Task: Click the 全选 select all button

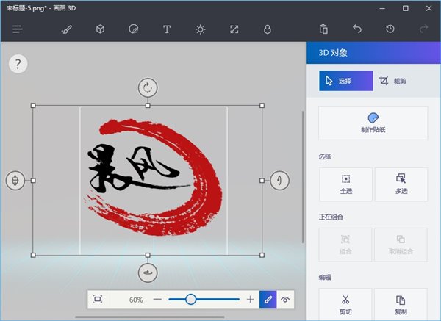Action: 345,184
